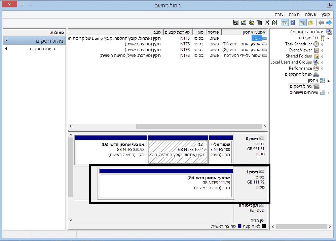The width and height of the screenshot is (336, 241).
Task: Click the מערכת קבצים column header
Action: [x=177, y=32]
